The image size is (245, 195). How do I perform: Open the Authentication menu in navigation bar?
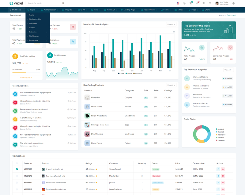50,10
